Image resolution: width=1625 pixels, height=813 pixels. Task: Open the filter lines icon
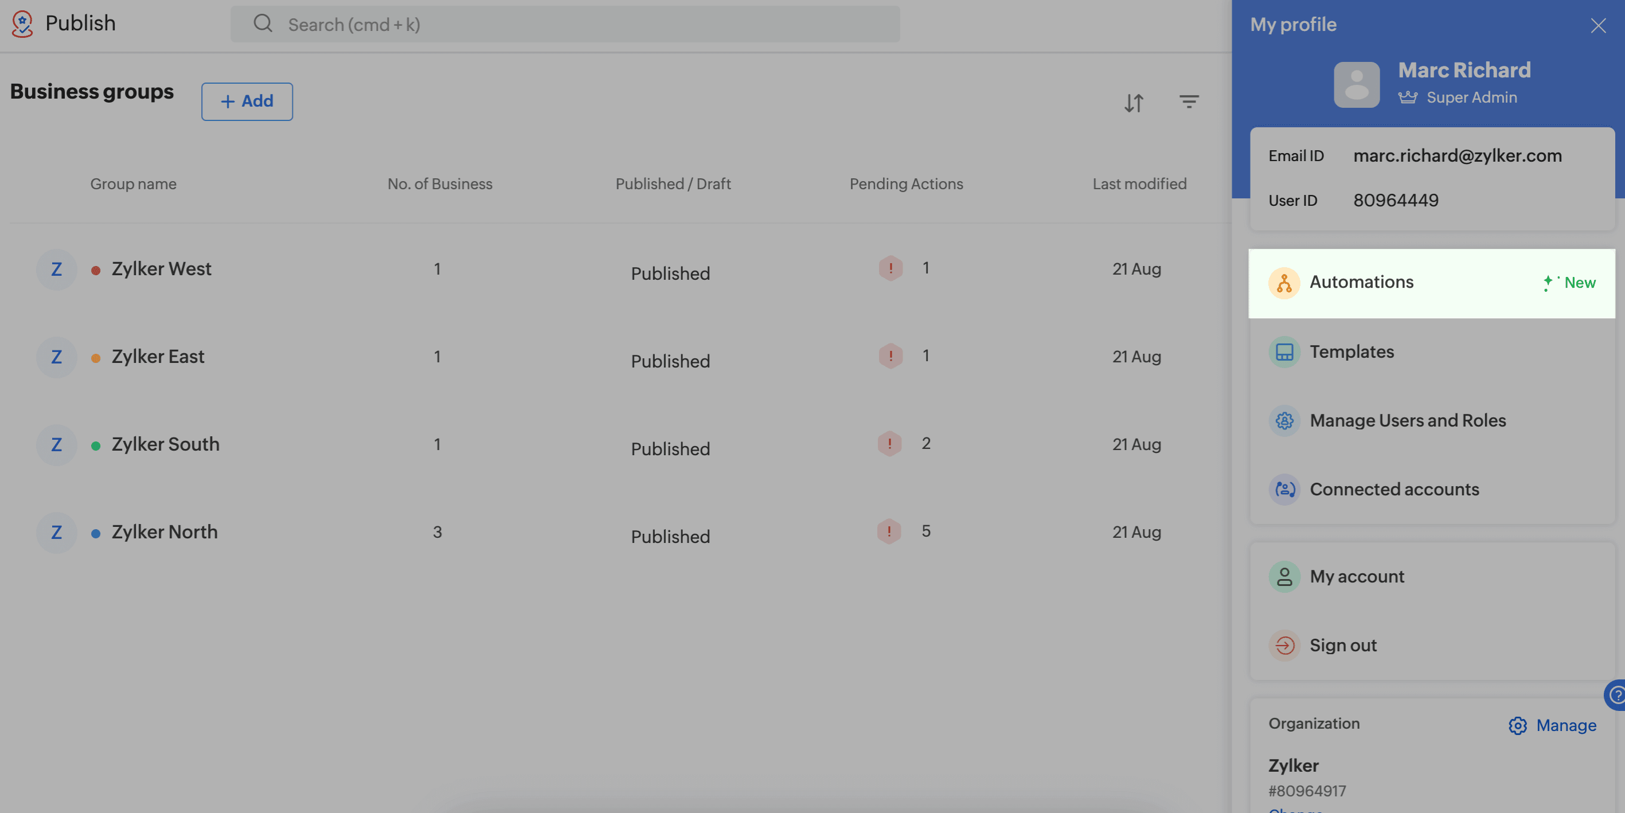[1189, 101]
